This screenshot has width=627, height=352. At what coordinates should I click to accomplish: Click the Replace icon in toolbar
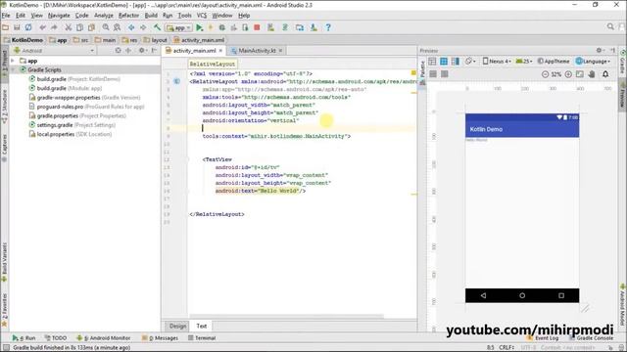pos(118,27)
